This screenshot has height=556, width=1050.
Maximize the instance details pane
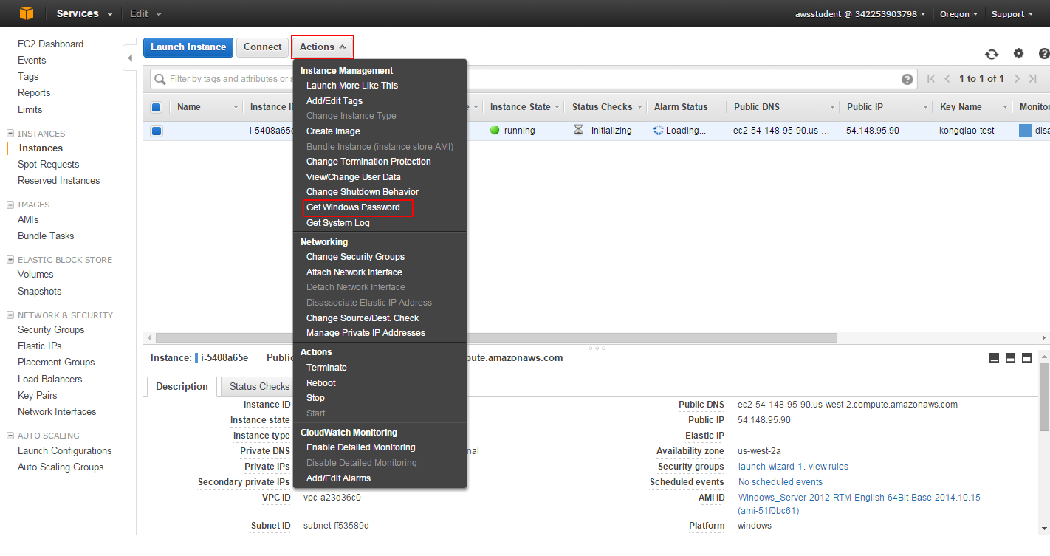point(1026,358)
